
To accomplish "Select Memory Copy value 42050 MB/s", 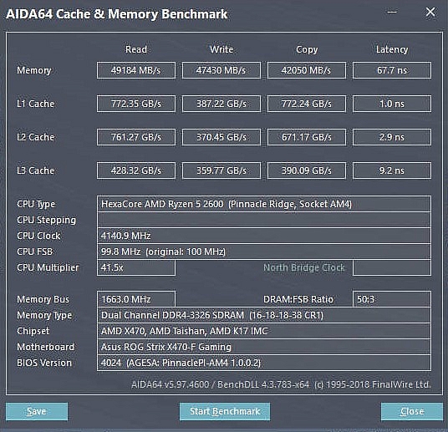I will coord(306,70).
